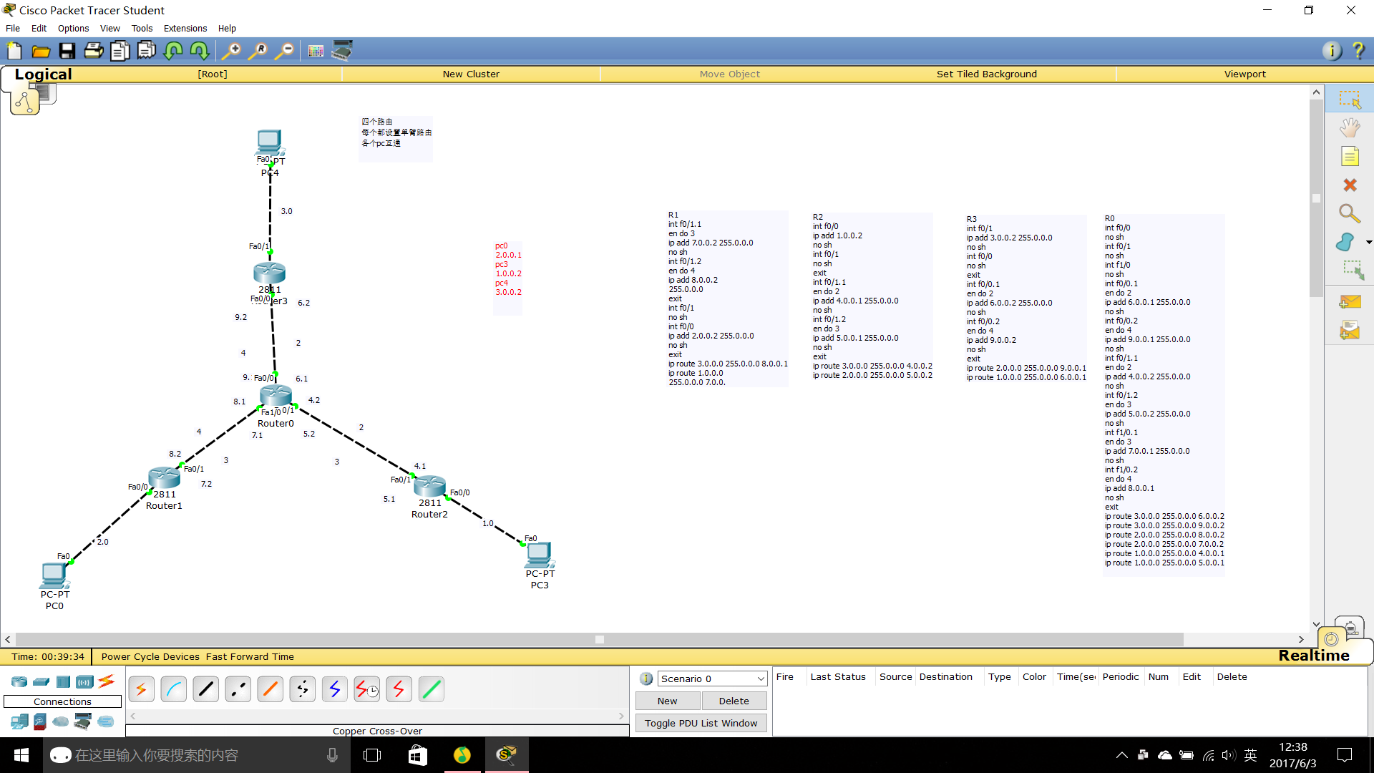Choose the Delete tool red X
1374x773 pixels.
(1350, 185)
